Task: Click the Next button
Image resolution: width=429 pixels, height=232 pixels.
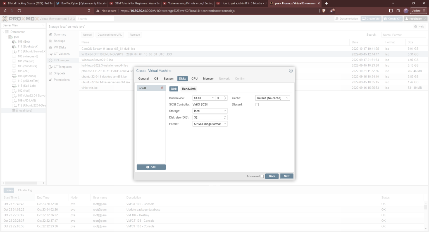Action: point(287,176)
